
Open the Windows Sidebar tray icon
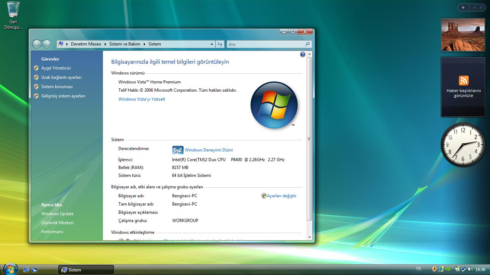coord(441,269)
